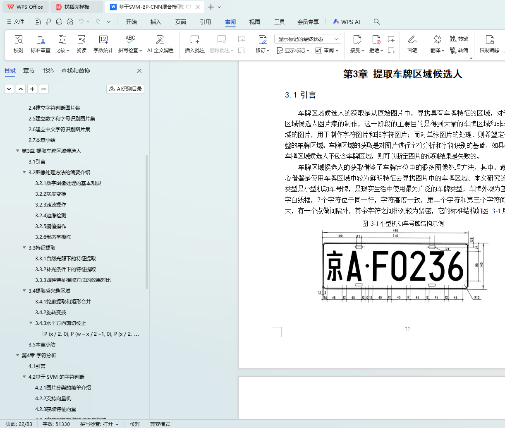
Task: Switch to the 章节 navigation tab
Action: 29,71
